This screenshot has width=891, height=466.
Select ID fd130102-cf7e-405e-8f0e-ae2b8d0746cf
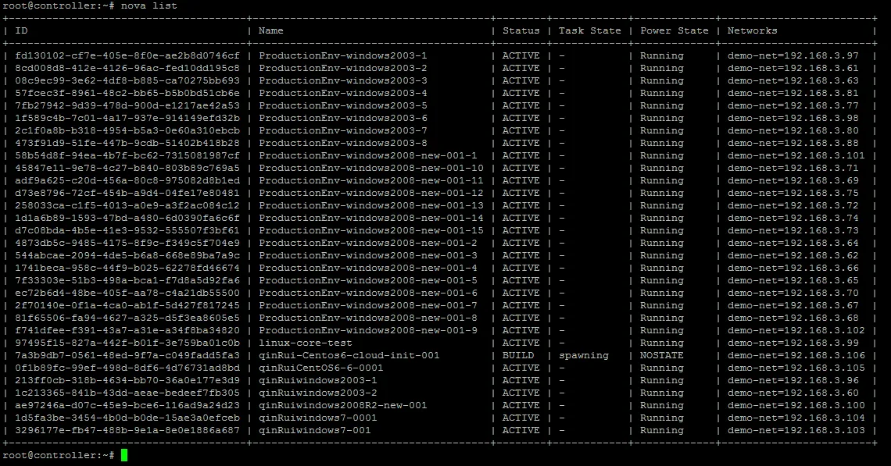tap(127, 55)
